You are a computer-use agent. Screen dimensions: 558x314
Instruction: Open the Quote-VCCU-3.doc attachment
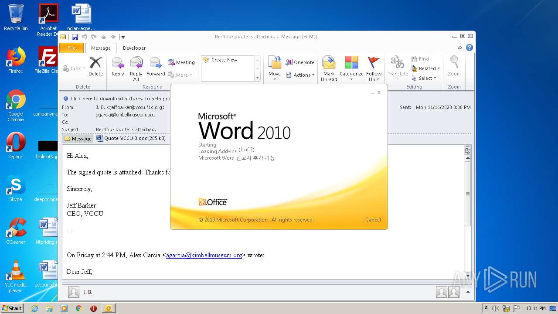[131, 138]
